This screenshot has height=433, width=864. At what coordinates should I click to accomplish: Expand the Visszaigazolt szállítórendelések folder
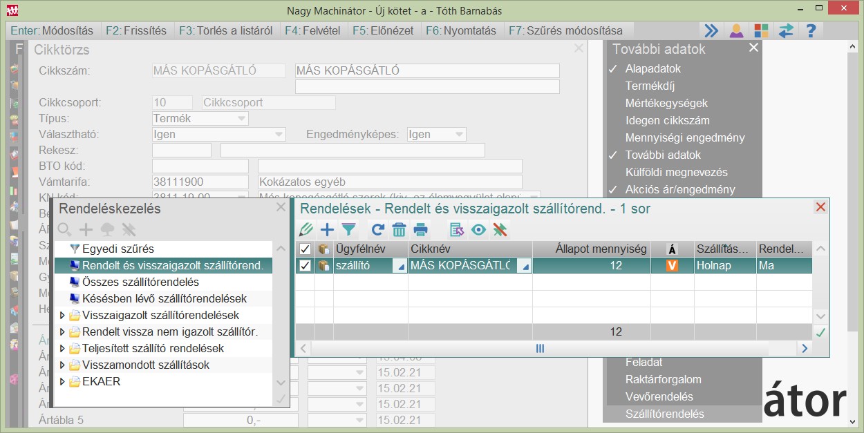tap(63, 316)
